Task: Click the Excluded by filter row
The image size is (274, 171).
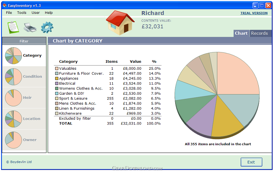Action: pos(108,118)
